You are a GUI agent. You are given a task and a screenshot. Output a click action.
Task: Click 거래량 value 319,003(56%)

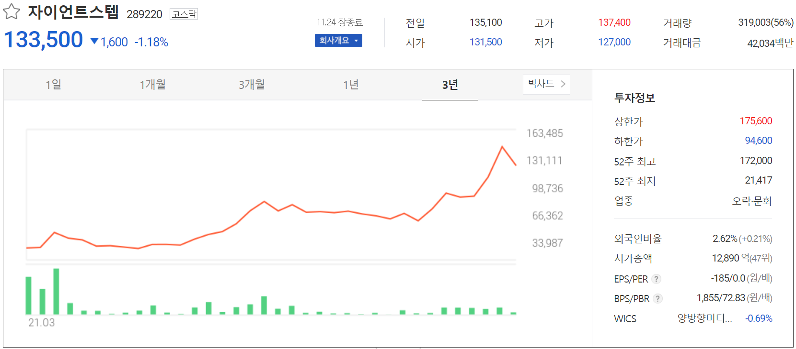(x=766, y=22)
